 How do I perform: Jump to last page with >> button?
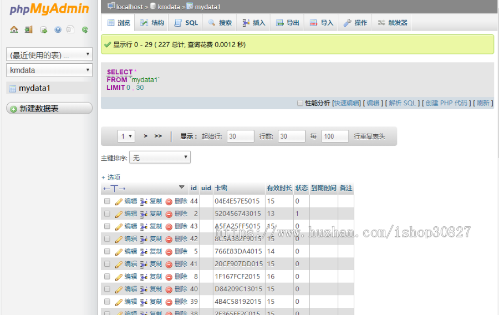pyautogui.click(x=158, y=136)
